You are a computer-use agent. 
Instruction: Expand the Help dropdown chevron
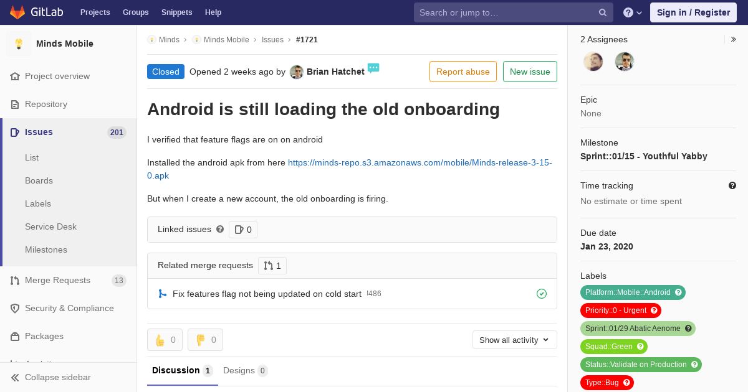coord(640,12)
